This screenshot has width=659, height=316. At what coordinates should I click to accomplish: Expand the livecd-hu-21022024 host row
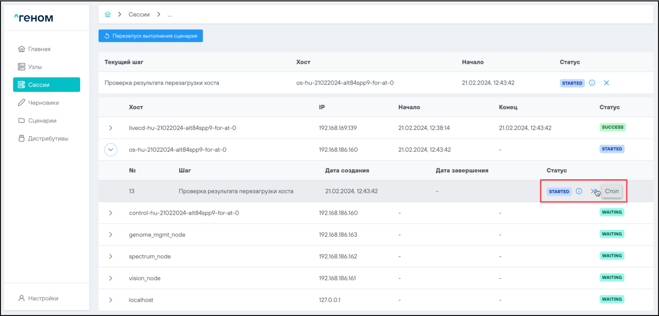point(111,128)
